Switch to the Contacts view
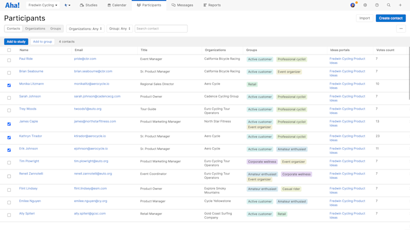The image size is (410, 230). 13,29
